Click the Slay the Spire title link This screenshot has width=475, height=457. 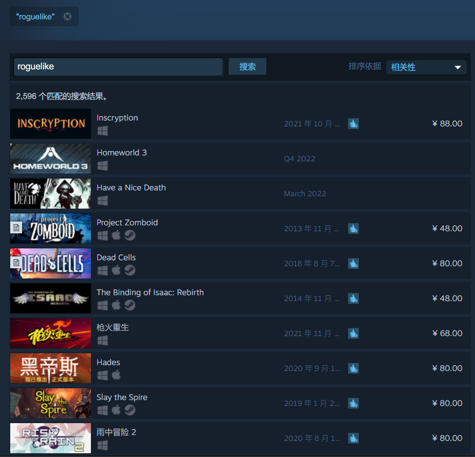[122, 397]
